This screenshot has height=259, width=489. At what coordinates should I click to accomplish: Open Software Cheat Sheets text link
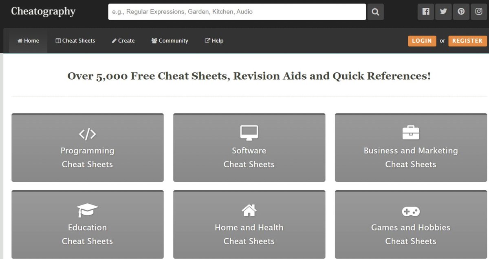[x=249, y=157]
